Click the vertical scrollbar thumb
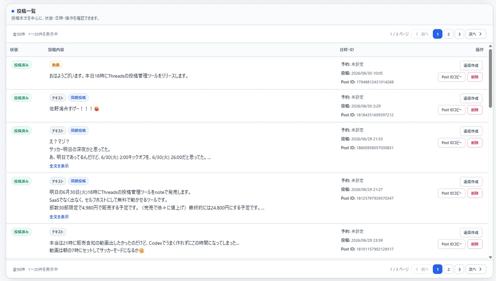Screen dimensions: 496x281 491,78
